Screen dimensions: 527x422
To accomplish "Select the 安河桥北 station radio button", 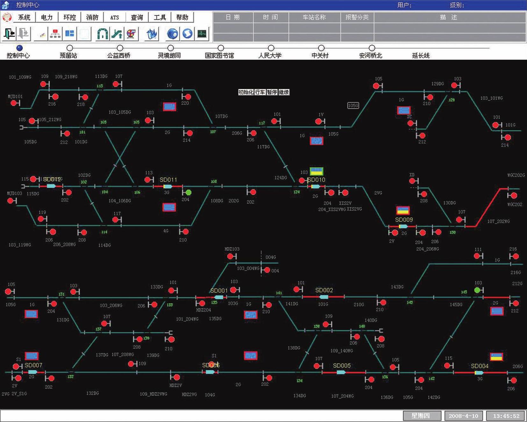I will pyautogui.click(x=372, y=48).
